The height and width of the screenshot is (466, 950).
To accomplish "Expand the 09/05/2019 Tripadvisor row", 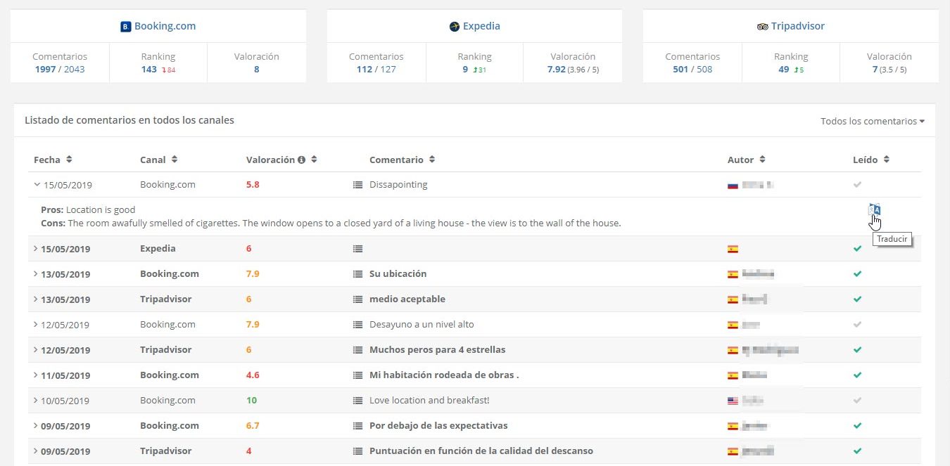I will [37, 451].
